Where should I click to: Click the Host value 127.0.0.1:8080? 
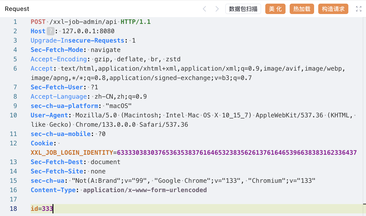(x=88, y=31)
